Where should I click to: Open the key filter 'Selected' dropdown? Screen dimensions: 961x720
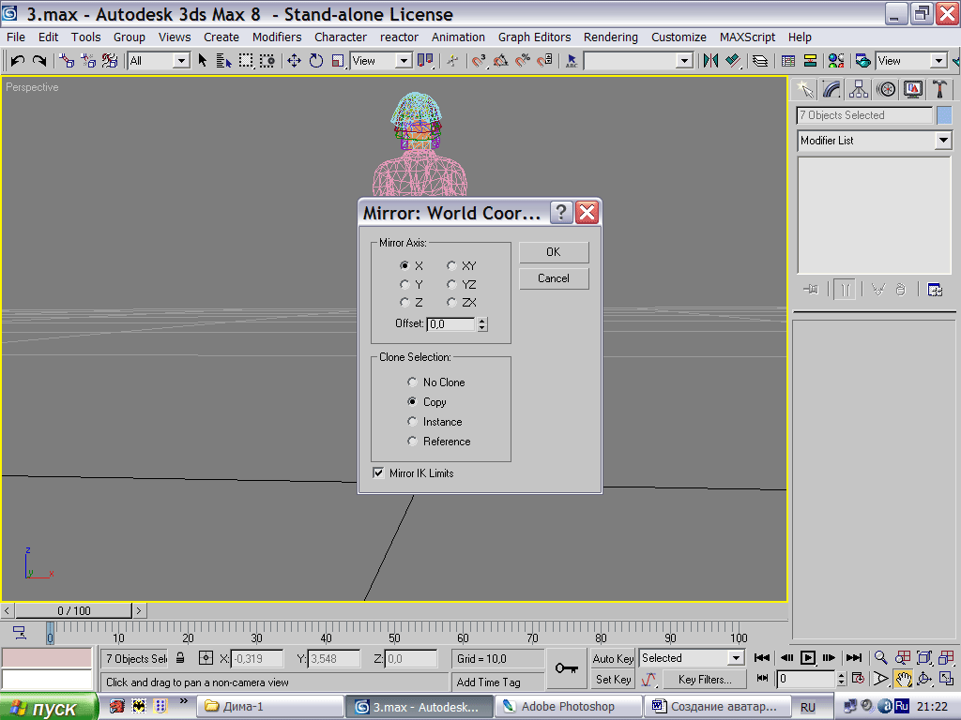pyautogui.click(x=736, y=658)
